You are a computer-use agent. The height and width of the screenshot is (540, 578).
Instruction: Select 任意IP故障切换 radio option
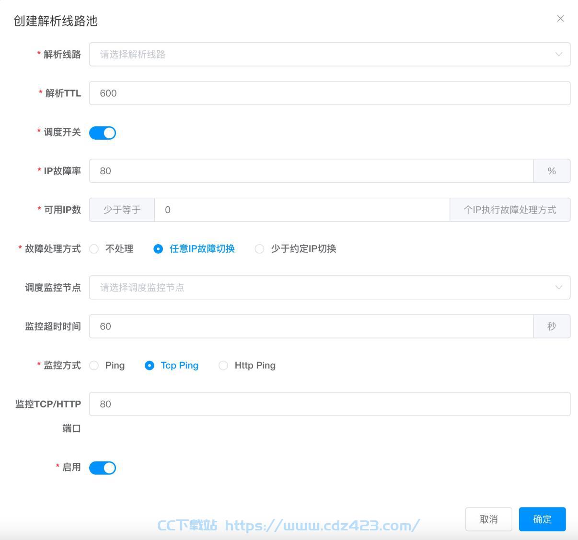click(194, 249)
